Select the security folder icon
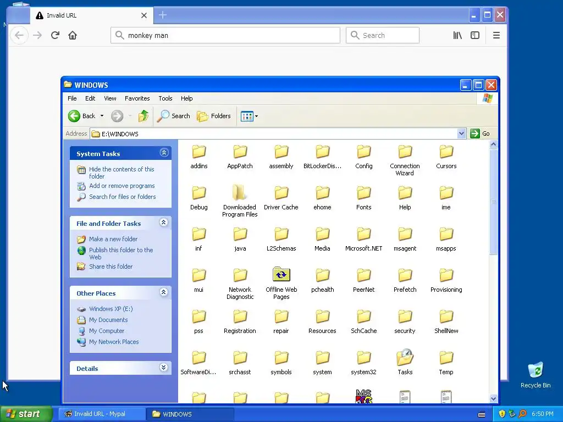This screenshot has width=563, height=422. [405, 316]
